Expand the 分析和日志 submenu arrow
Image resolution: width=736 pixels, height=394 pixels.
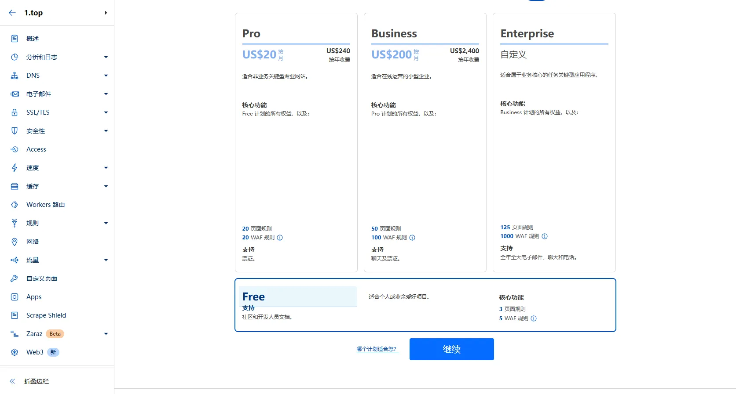[x=106, y=57]
